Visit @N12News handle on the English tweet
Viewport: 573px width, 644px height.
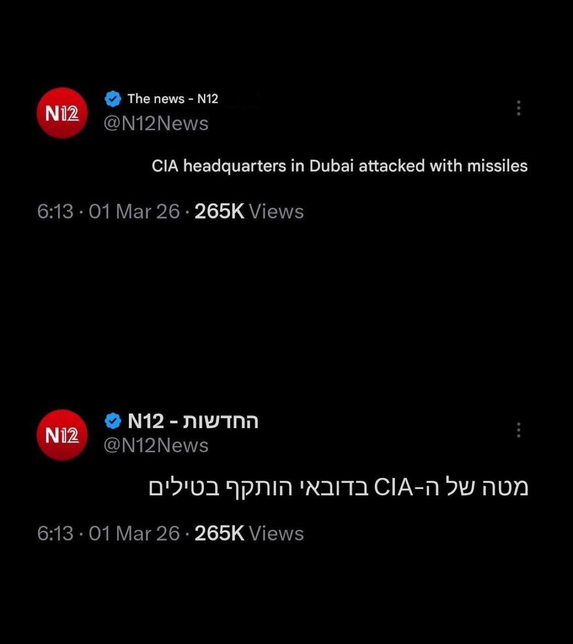point(156,124)
